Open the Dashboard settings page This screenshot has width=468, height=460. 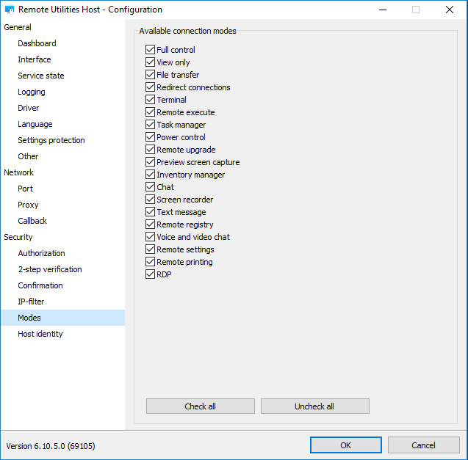tap(37, 43)
